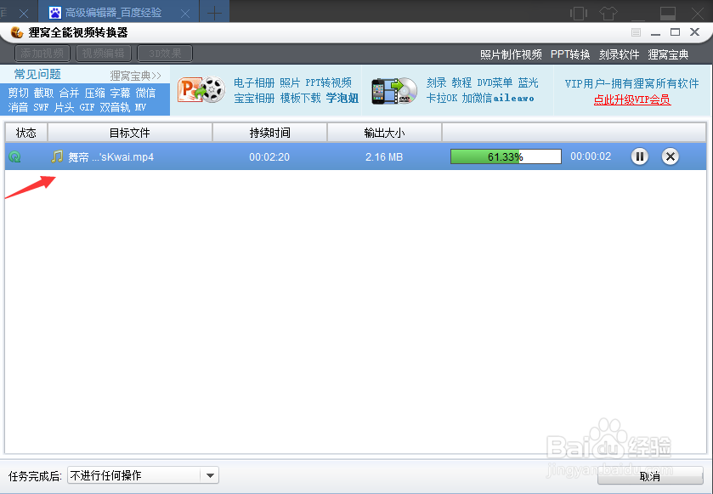Click the 字幕 help link

(120, 93)
